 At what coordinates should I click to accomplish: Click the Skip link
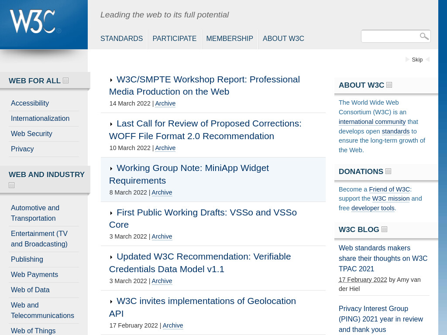pos(417,59)
